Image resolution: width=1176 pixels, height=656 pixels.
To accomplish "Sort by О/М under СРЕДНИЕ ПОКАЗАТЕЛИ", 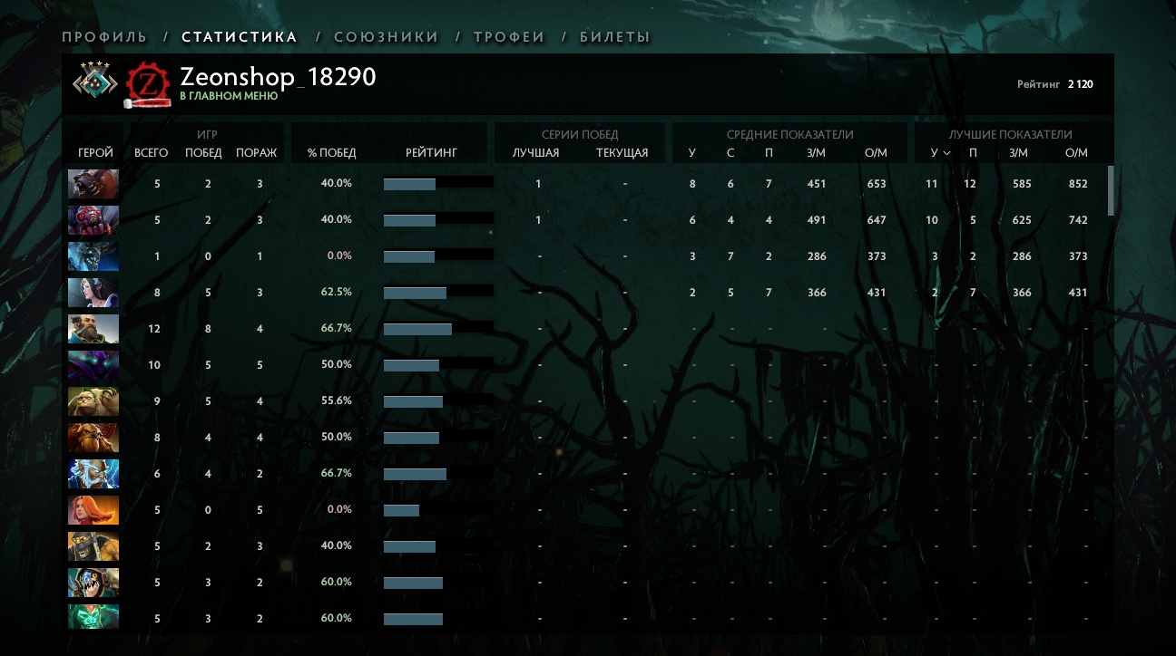I will pyautogui.click(x=876, y=153).
